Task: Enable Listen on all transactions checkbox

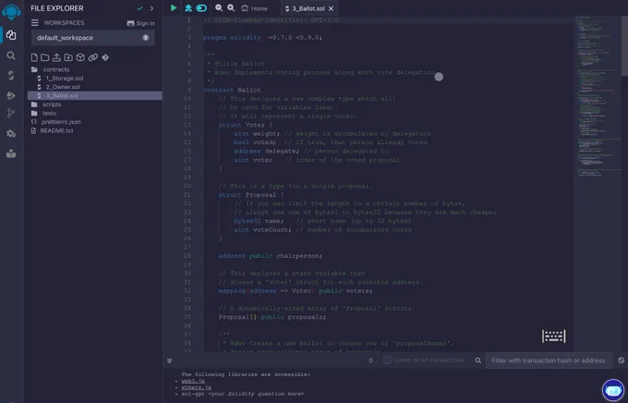Action: [x=387, y=360]
